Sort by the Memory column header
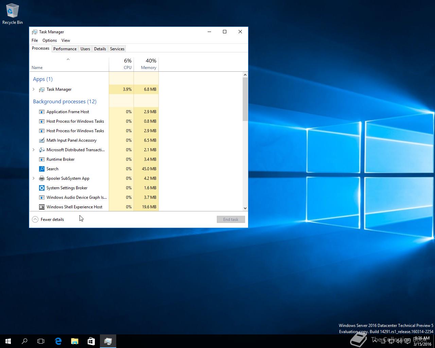Image resolution: width=435 pixels, height=348 pixels. (x=146, y=64)
